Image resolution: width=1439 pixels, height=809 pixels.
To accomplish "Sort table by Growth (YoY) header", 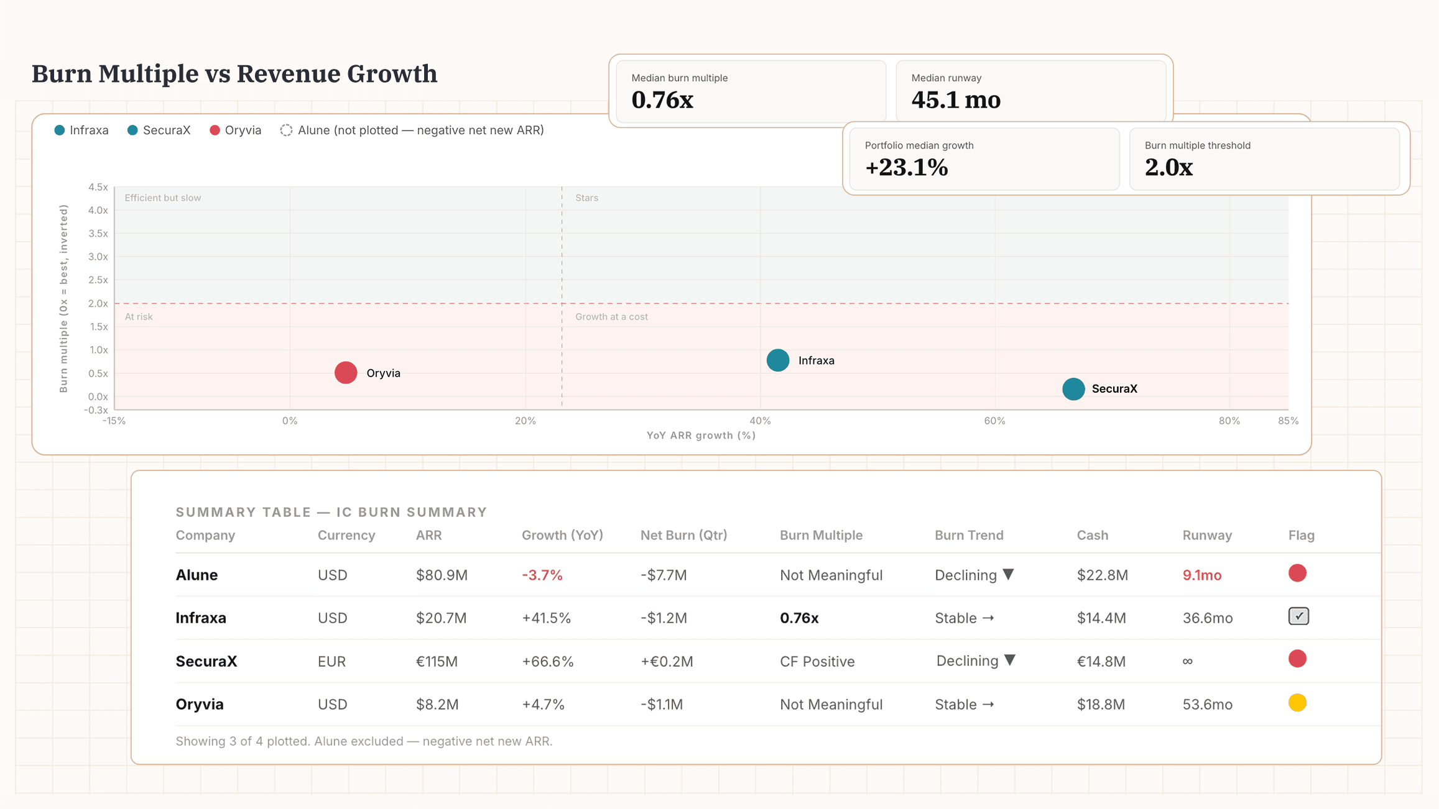I will point(562,536).
